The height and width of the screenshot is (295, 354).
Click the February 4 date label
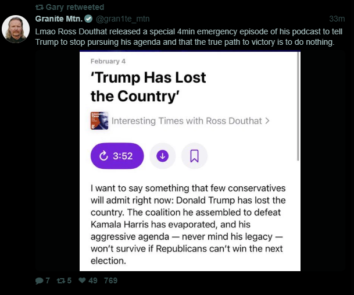point(108,61)
